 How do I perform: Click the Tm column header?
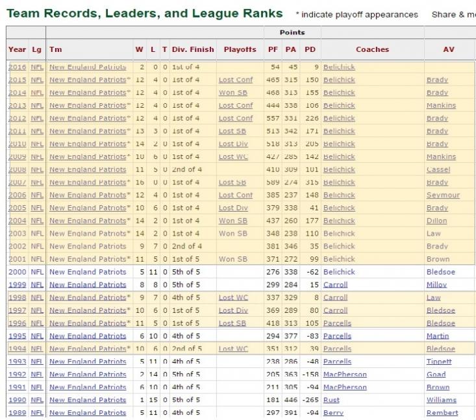56,49
